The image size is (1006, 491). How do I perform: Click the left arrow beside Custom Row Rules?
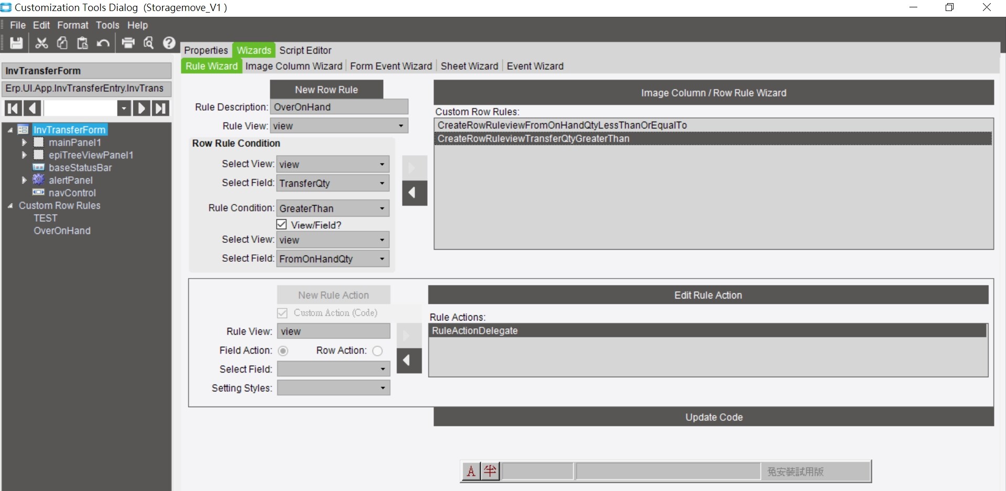pos(415,193)
